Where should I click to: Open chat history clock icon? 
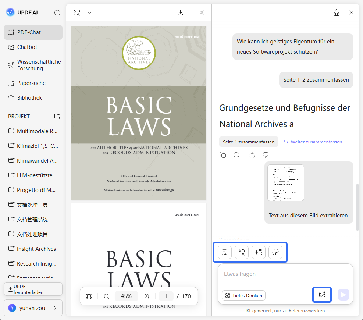click(x=57, y=13)
